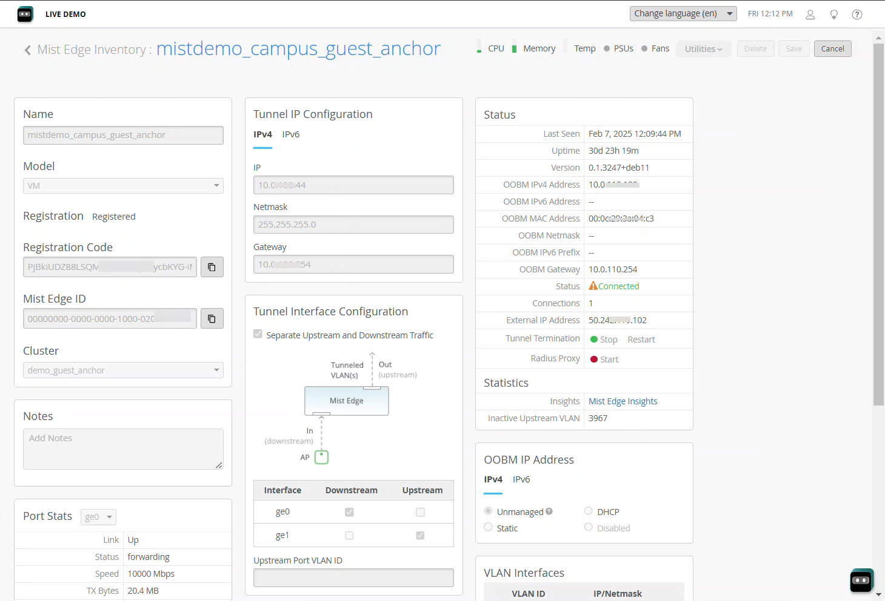Copy the Mist Edge ID
The image size is (885, 601).
point(212,318)
